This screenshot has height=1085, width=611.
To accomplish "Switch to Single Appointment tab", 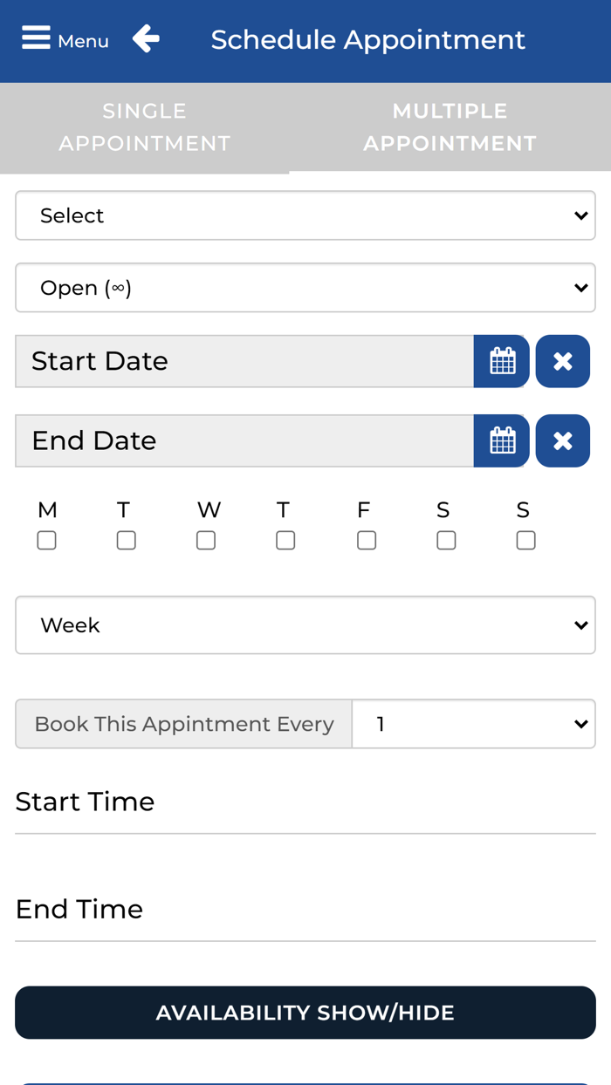I will (x=145, y=127).
